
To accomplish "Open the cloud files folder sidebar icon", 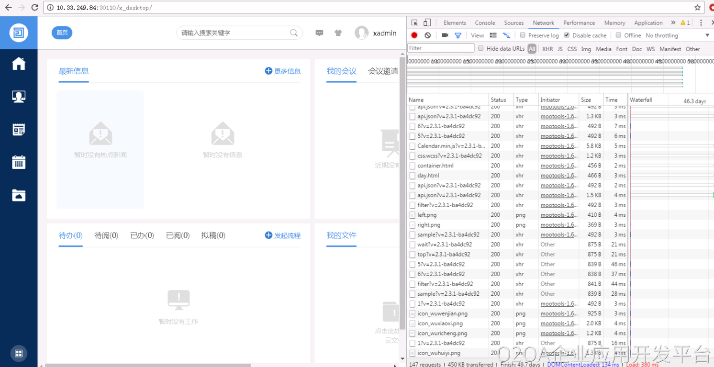I will pos(19,195).
